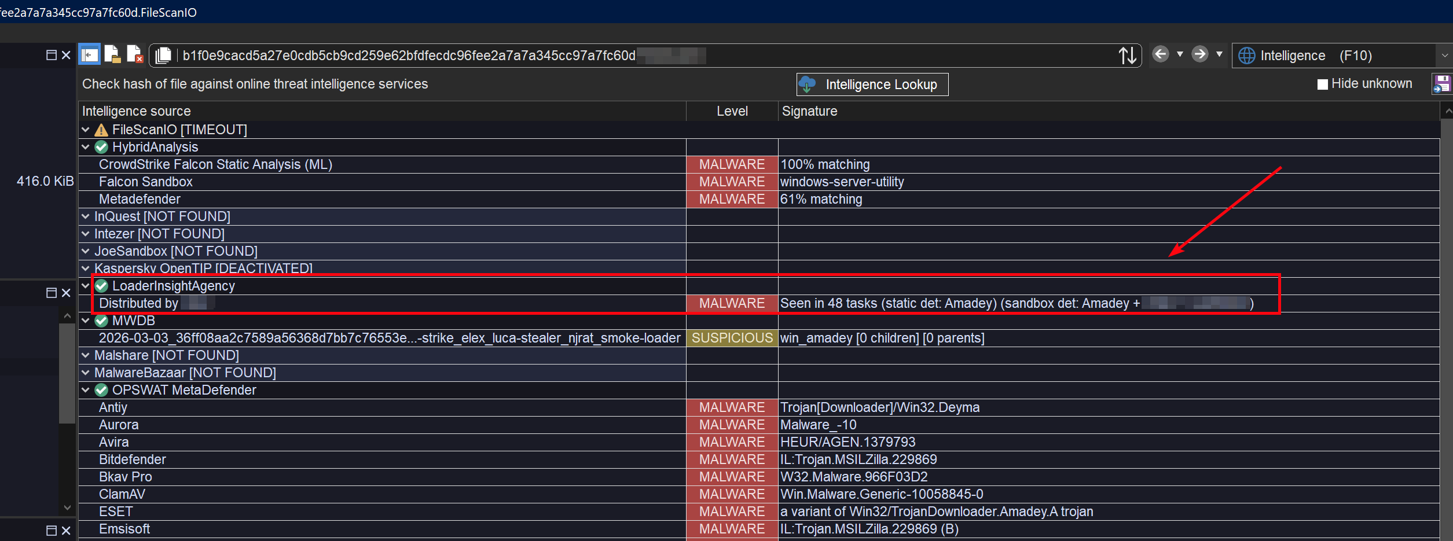Click the Intelligence Lookup button
This screenshot has height=541, width=1453.
[x=872, y=84]
